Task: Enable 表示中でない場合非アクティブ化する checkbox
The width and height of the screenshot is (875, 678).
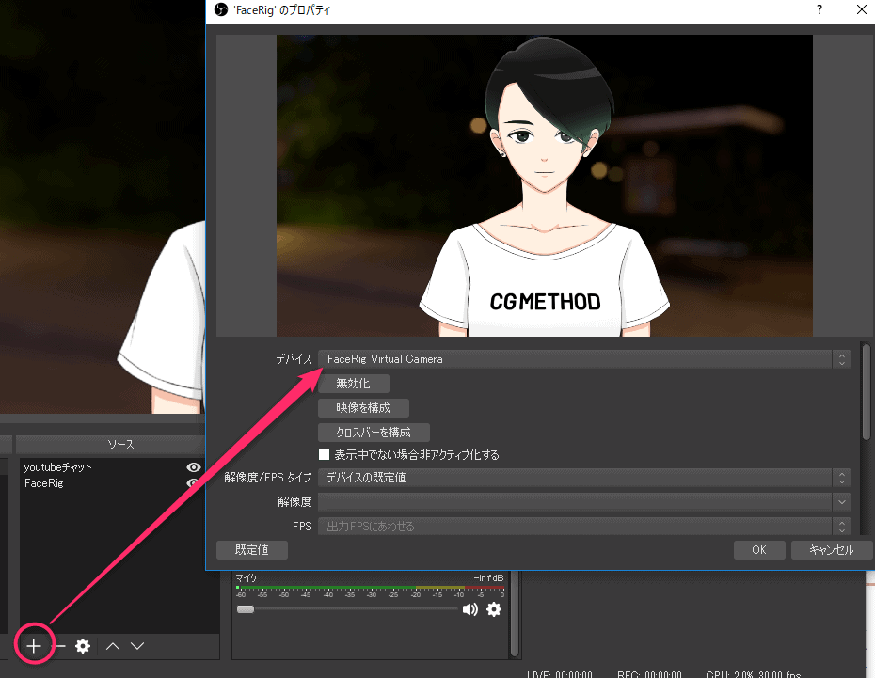Action: pyautogui.click(x=325, y=455)
